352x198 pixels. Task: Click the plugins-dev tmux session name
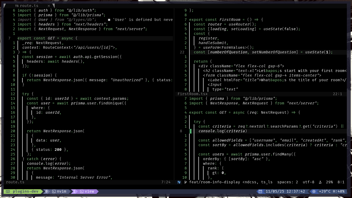pos(26,191)
